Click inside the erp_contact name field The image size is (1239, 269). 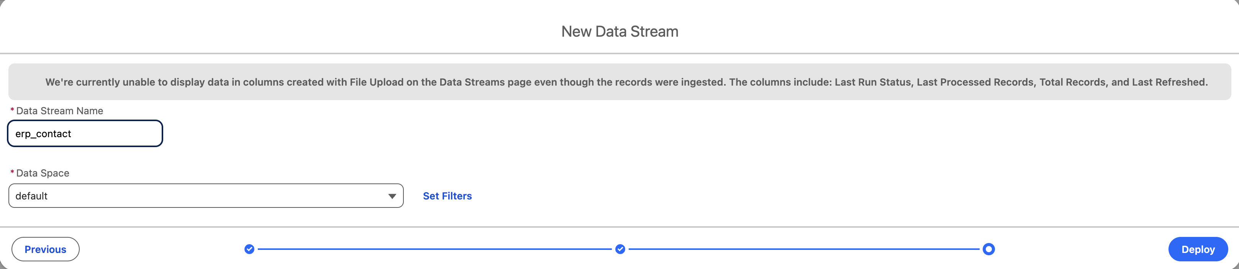click(x=85, y=133)
